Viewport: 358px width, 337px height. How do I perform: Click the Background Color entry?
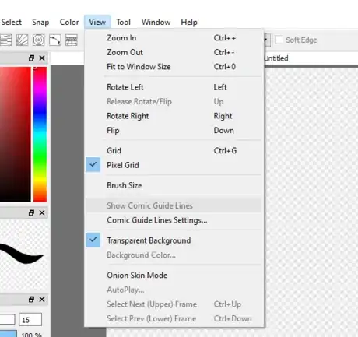click(174, 255)
